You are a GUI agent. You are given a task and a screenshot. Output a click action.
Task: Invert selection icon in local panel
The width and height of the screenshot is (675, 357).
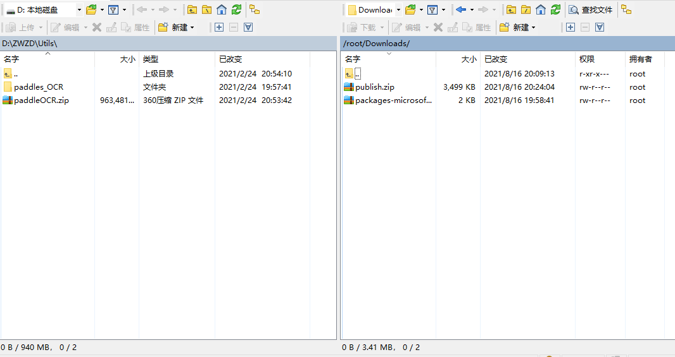point(248,28)
